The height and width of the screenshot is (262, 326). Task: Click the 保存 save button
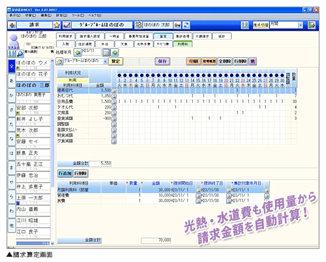[x=162, y=61]
